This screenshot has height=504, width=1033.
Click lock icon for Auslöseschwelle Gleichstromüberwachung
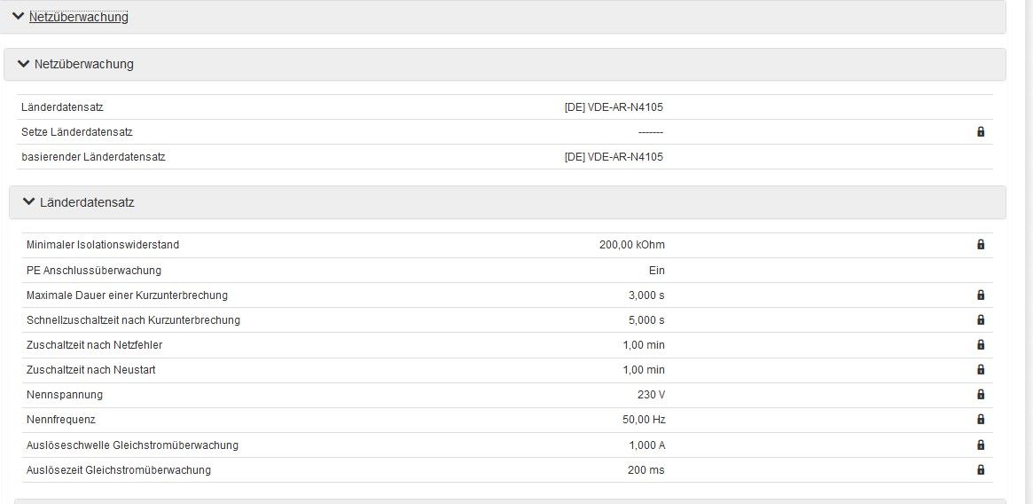point(981,445)
